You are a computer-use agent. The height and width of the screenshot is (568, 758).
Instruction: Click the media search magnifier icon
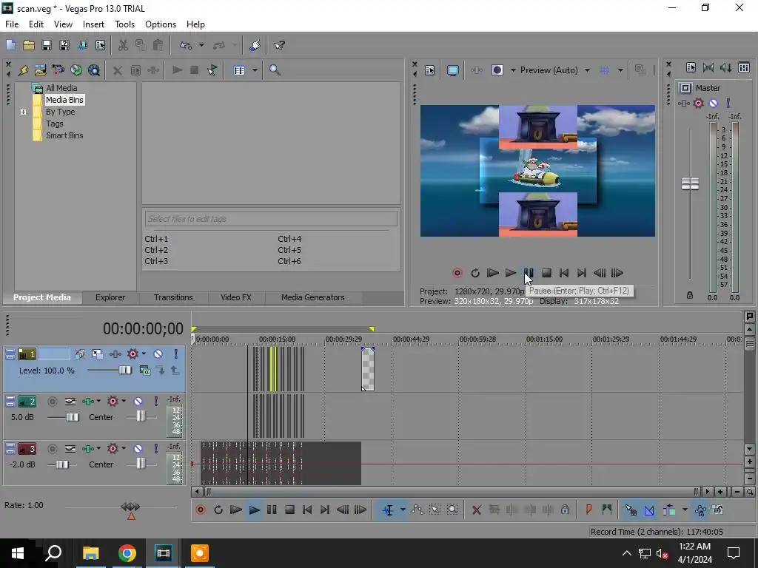[x=275, y=70]
